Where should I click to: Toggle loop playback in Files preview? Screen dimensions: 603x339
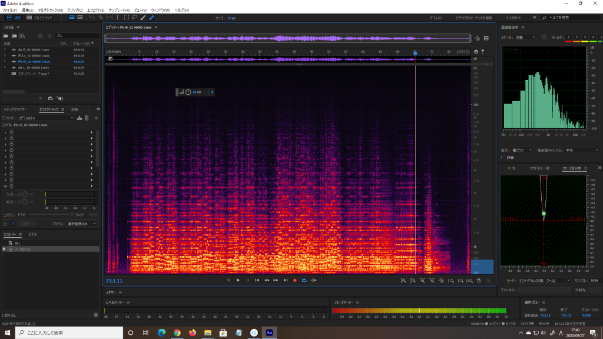click(x=51, y=98)
